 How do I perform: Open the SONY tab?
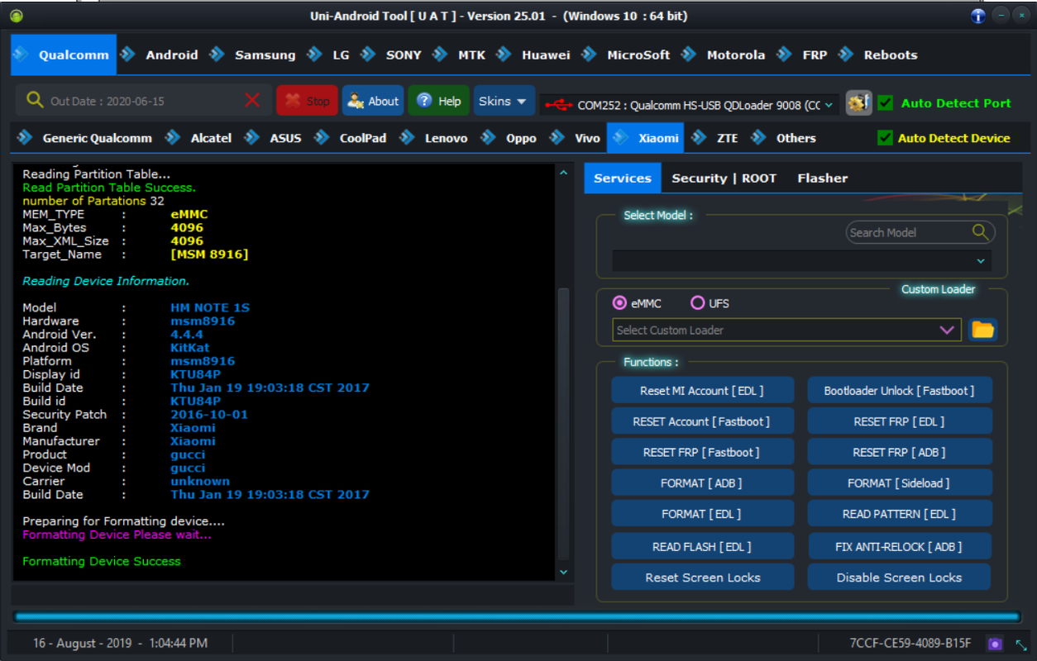pyautogui.click(x=404, y=55)
